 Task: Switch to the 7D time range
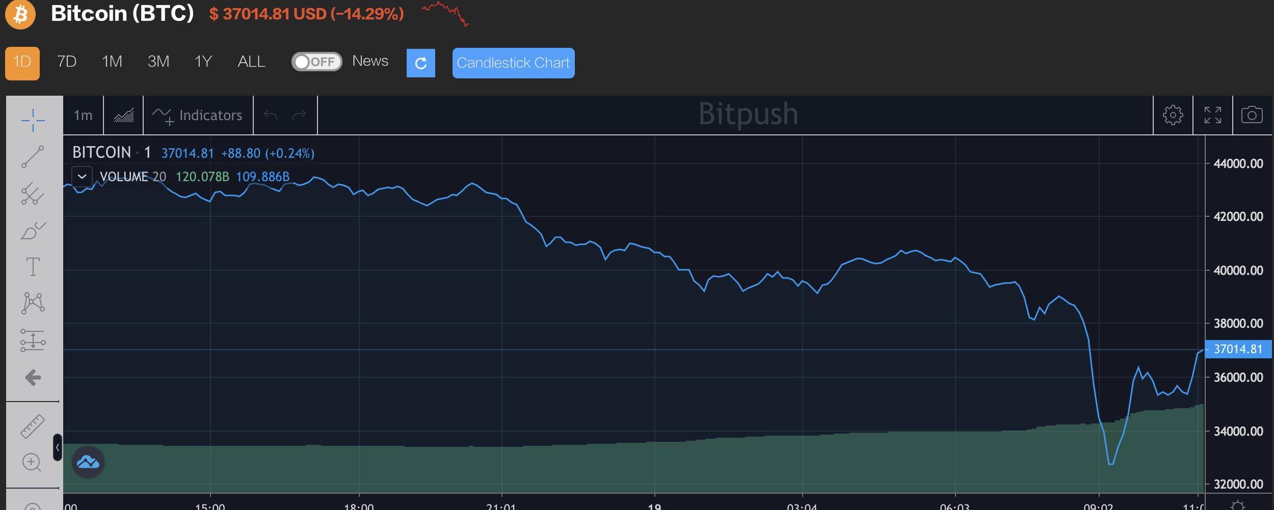[67, 62]
